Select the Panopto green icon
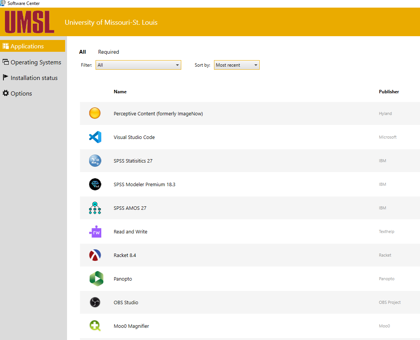 pyautogui.click(x=95, y=278)
